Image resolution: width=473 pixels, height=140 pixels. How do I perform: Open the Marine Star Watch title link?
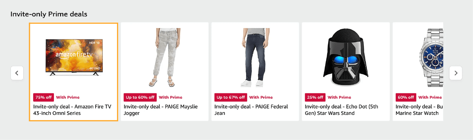[419, 110]
